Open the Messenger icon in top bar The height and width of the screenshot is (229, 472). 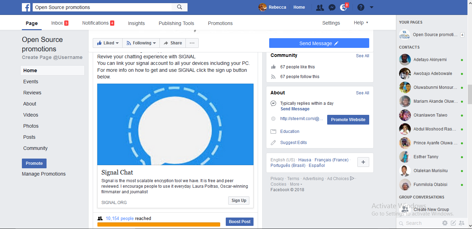click(x=332, y=7)
